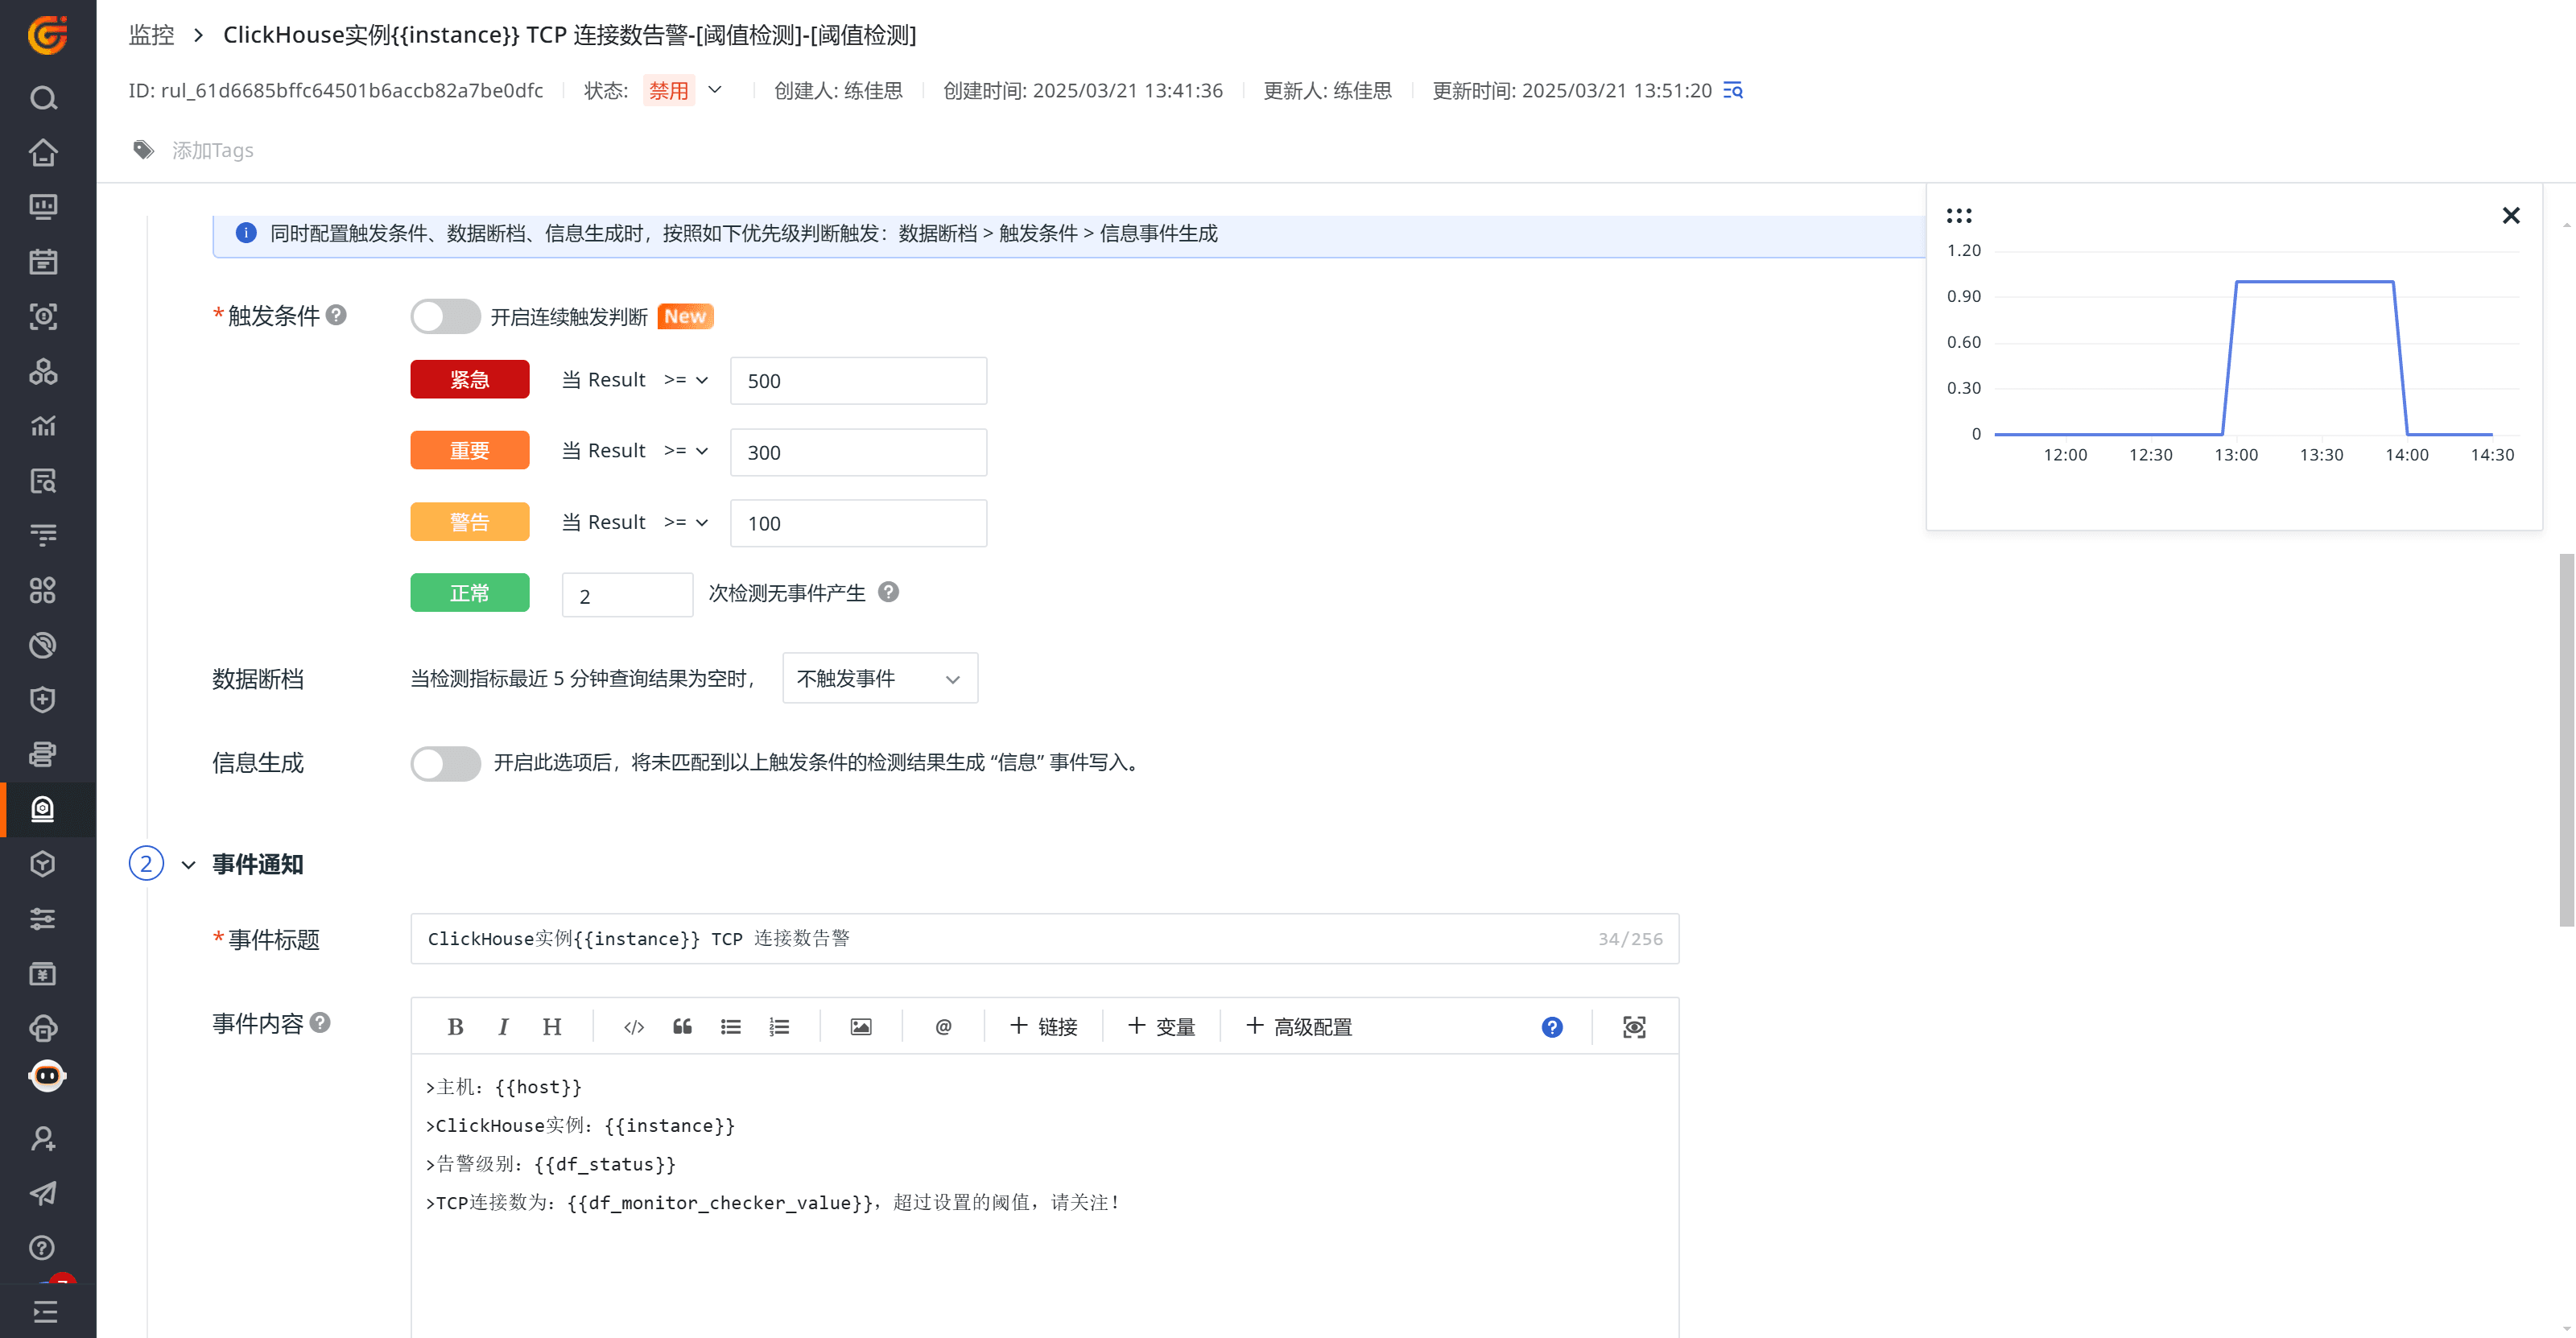
Task: Click the orange 重要 severity label
Action: tap(470, 451)
